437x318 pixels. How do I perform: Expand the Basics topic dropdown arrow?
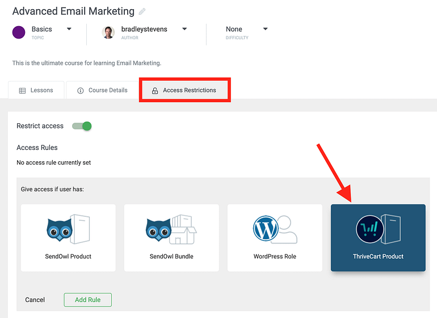69,29
